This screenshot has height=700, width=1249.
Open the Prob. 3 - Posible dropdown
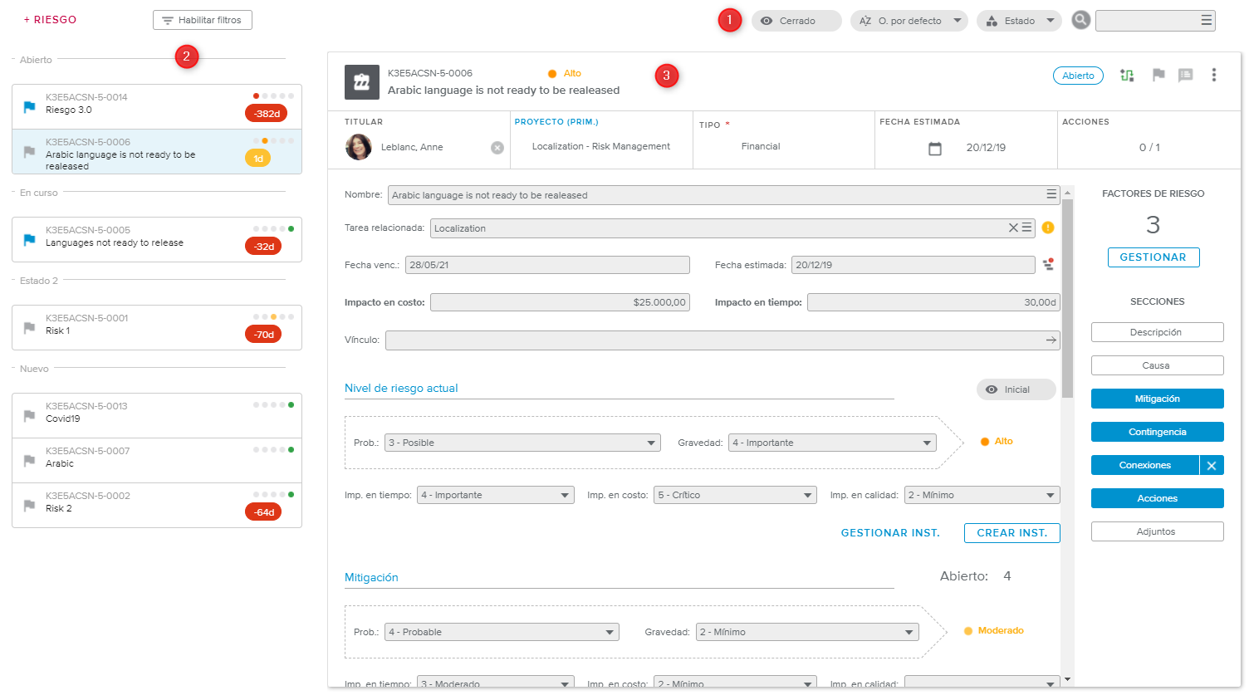(x=522, y=443)
